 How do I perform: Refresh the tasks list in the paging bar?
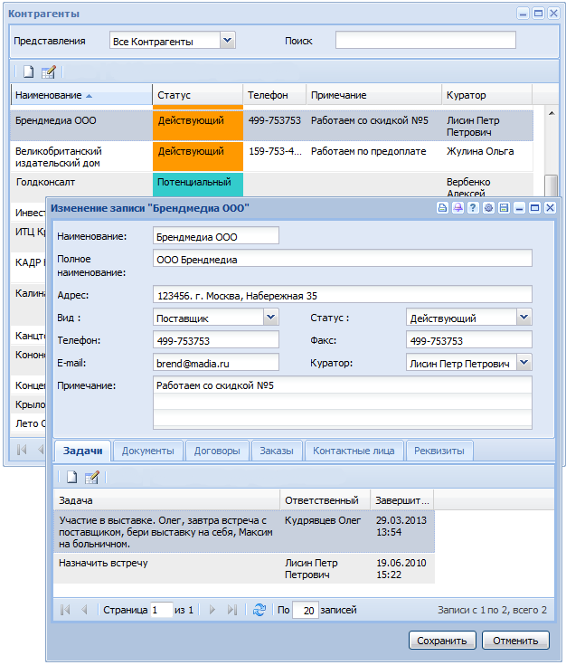click(x=259, y=610)
